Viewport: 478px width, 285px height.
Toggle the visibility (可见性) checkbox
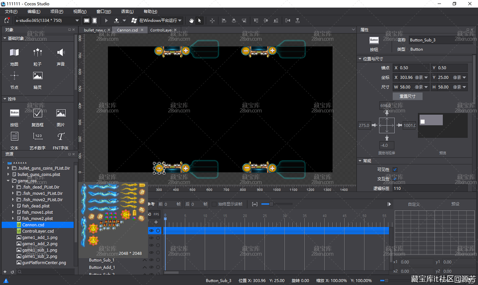[x=395, y=170]
